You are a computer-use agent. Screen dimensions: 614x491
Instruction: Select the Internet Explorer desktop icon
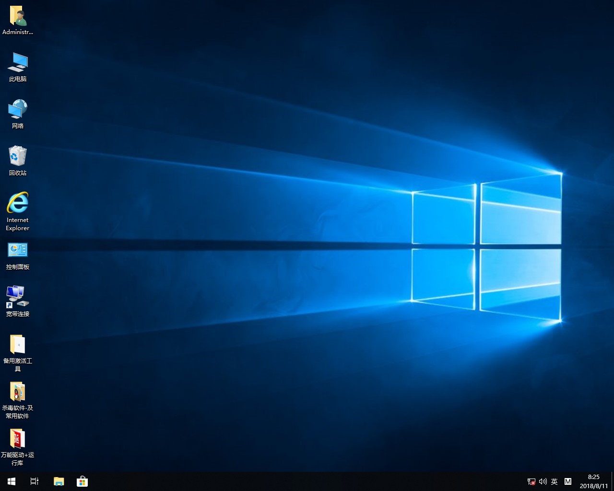pyautogui.click(x=18, y=211)
